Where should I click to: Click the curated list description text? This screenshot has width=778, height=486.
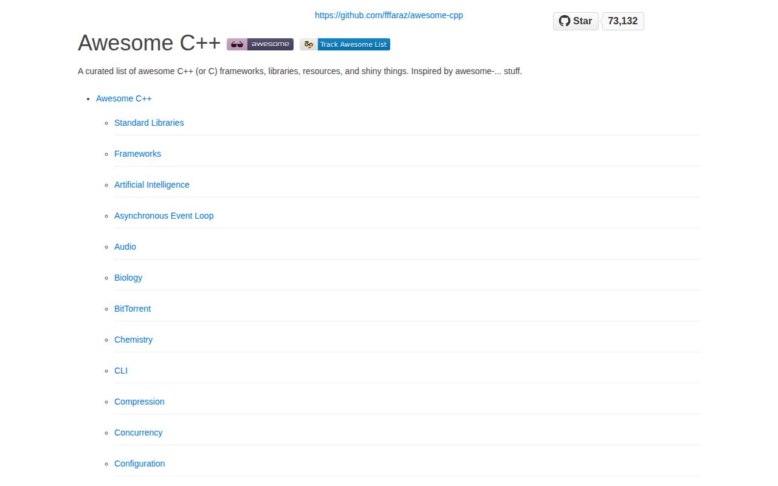[x=300, y=71]
